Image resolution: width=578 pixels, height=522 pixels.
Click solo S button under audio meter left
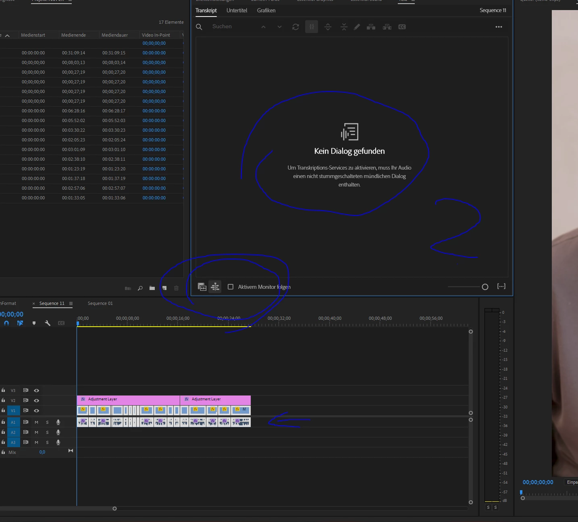[488, 507]
